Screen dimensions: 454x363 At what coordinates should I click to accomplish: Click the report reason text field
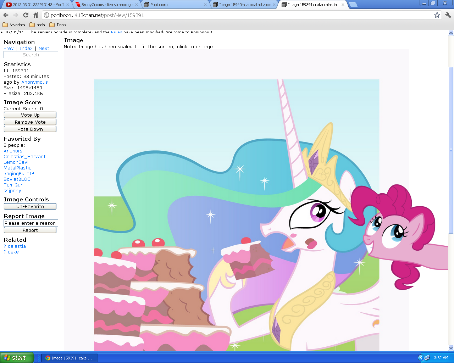point(31,223)
